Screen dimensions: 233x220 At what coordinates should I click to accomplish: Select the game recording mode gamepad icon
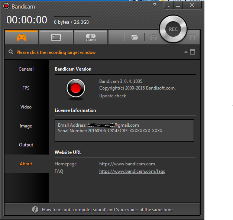[22, 37]
